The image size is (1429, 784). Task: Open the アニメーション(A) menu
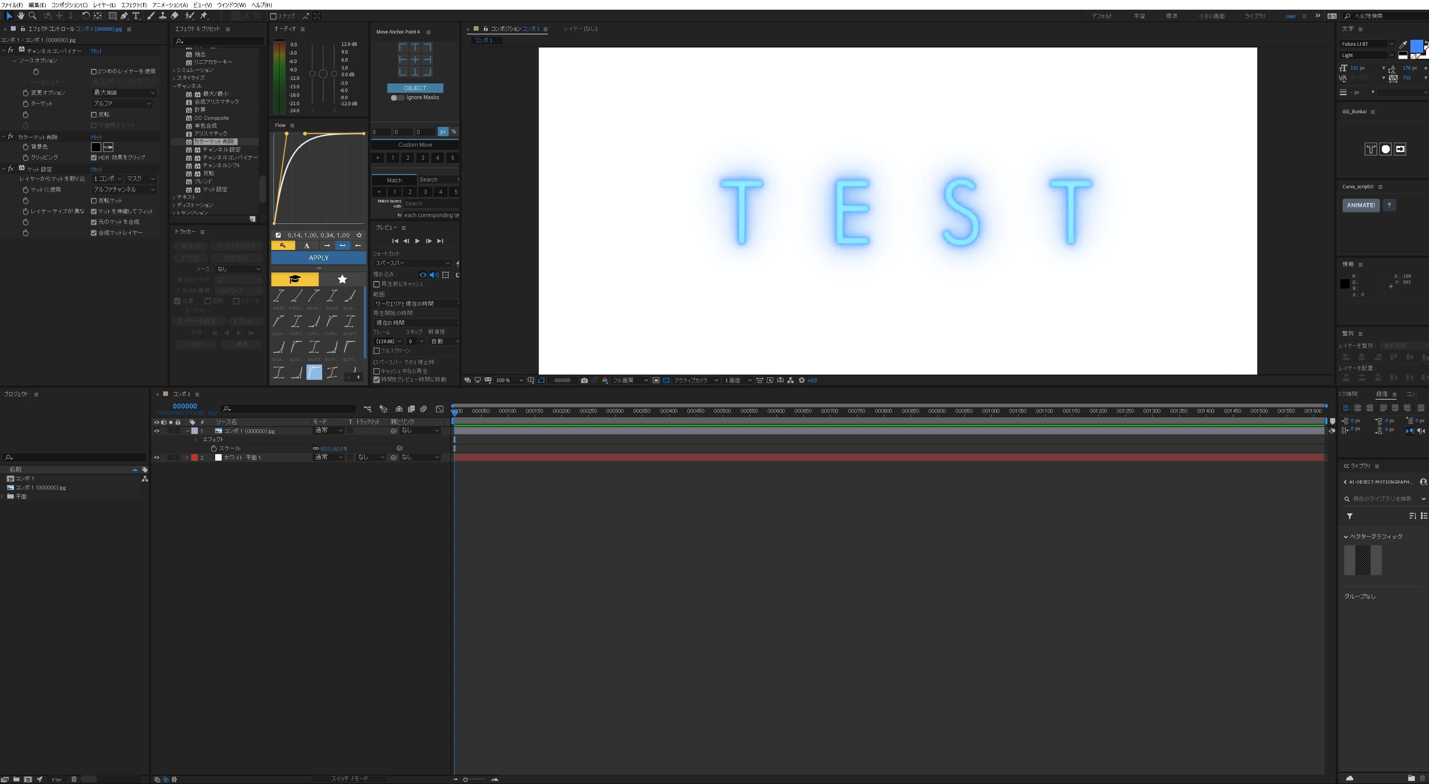tap(170, 5)
